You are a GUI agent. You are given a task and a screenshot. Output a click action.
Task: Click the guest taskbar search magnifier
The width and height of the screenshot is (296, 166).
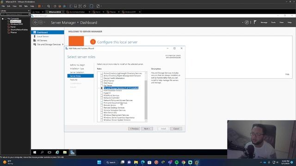pos(42,152)
